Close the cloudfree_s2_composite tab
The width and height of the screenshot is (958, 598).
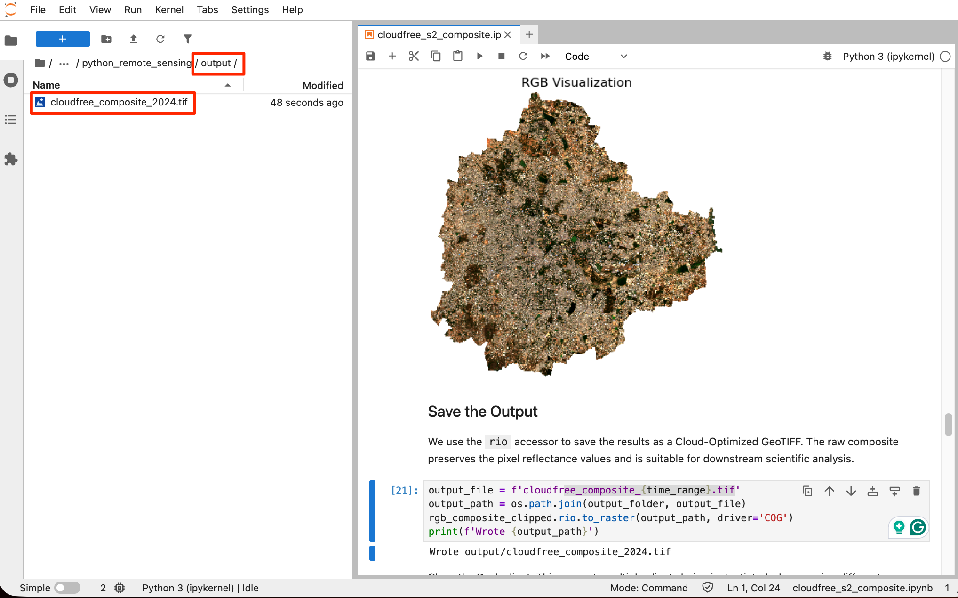pos(508,35)
